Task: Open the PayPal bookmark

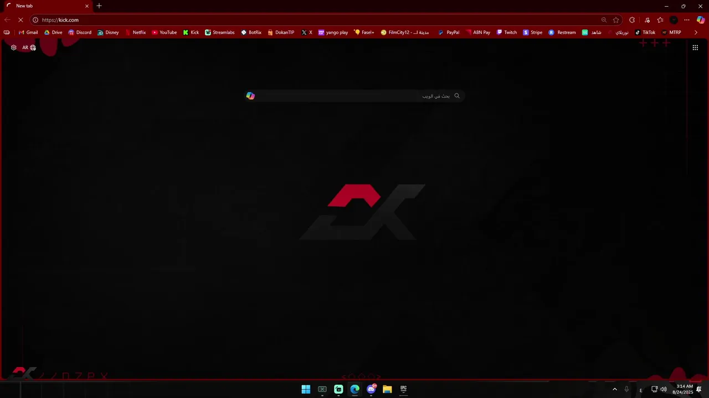Action: (449, 33)
